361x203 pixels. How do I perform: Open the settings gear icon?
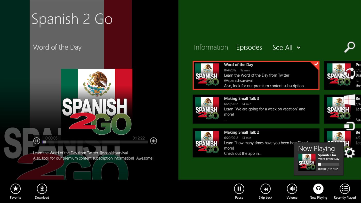point(350,152)
